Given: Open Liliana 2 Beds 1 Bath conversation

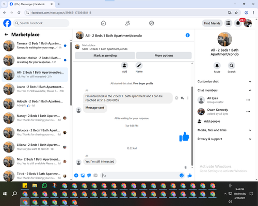Looking at the screenshot, I should pos(35,147).
